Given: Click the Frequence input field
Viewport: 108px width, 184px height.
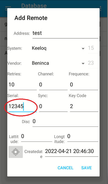Looking at the screenshot, I should [x=84, y=85].
